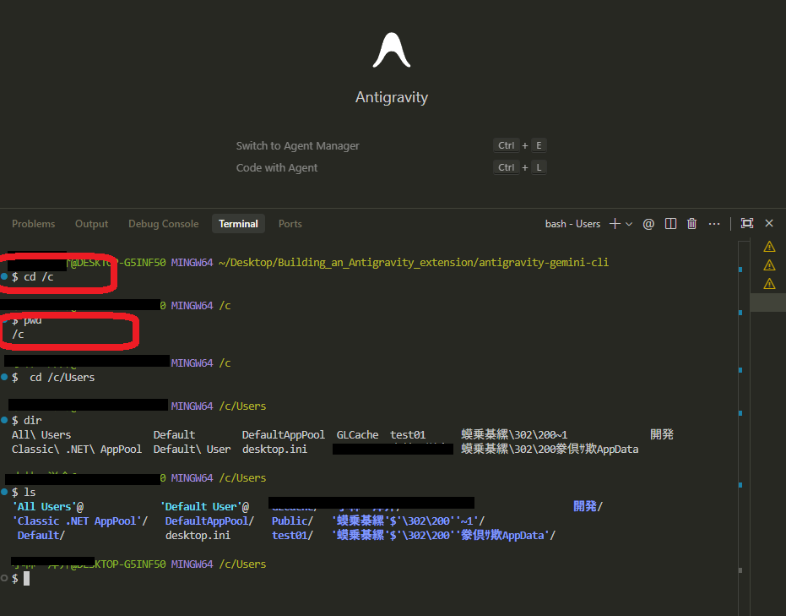
Task: Click the command decoration dot beside 'dir'
Action: 5,420
